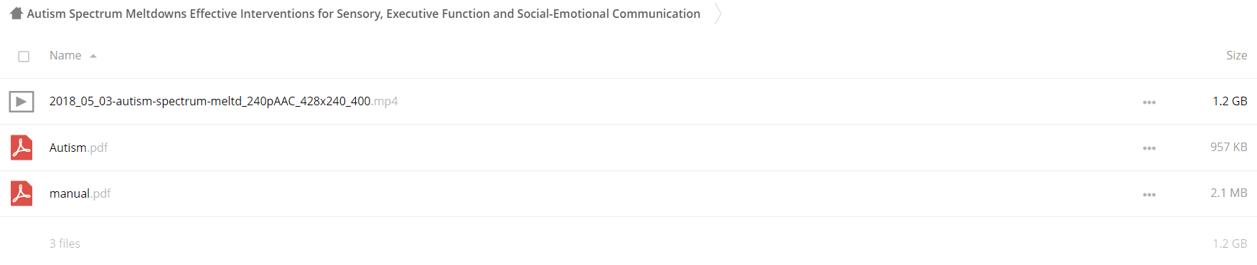Toggle the Name sort arrow

point(93,56)
